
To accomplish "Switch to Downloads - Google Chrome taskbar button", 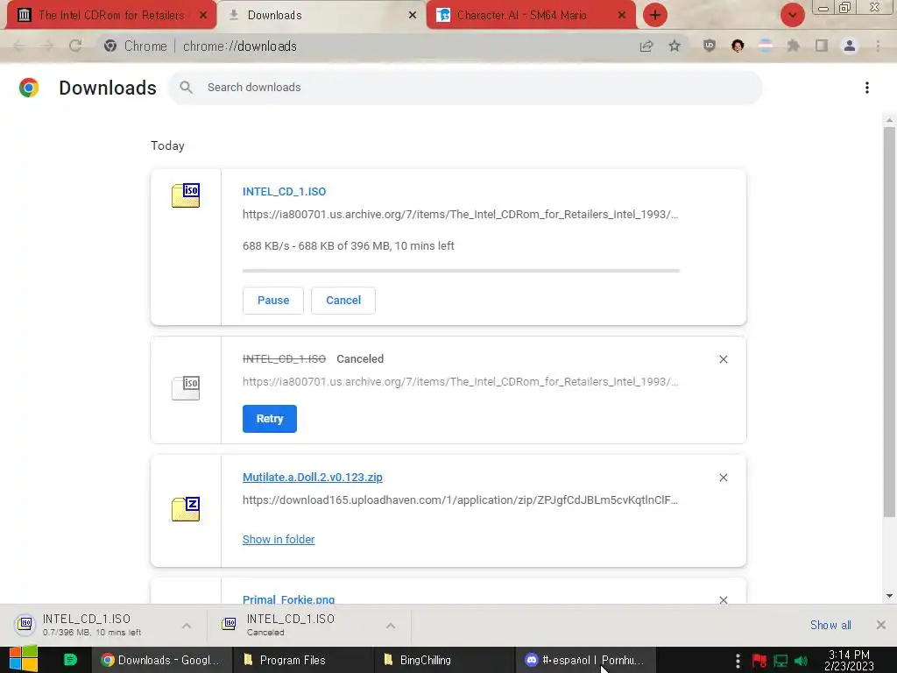I will click(x=161, y=660).
